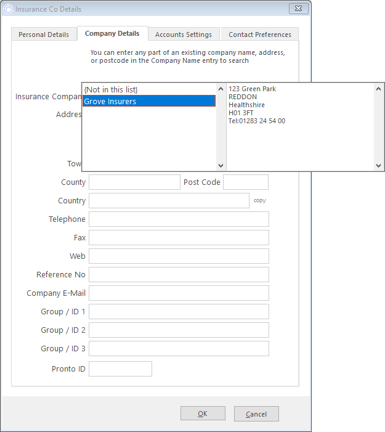Close the Insurance Co Details window
This screenshot has width=385, height=432.
(299, 9)
